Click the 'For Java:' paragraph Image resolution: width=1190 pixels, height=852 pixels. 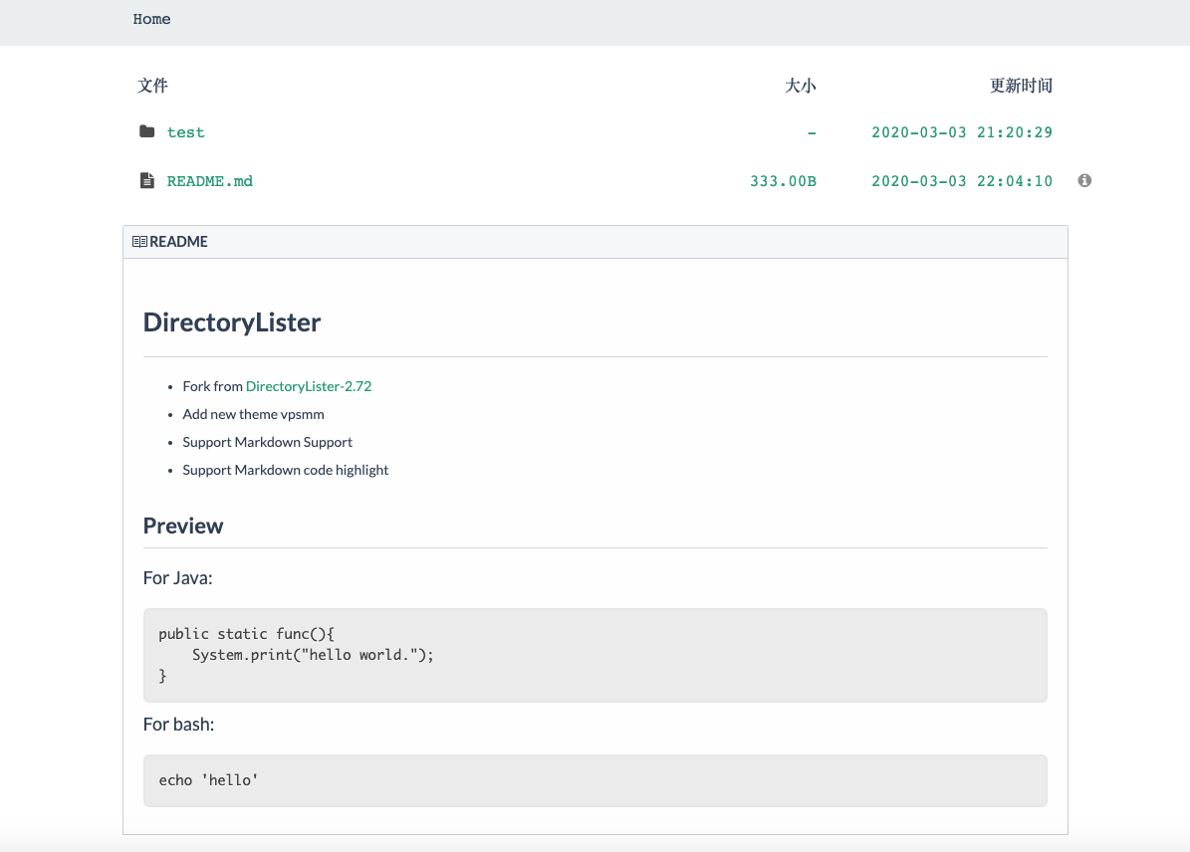(x=177, y=578)
